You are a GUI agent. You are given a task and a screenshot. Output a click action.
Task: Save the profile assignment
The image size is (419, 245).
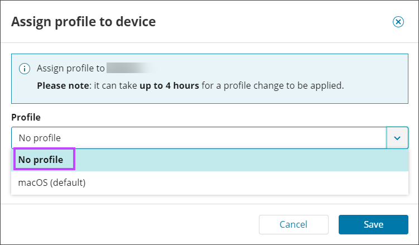tap(373, 224)
